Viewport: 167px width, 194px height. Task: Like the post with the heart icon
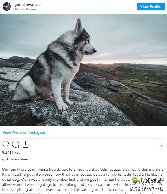click(5, 144)
